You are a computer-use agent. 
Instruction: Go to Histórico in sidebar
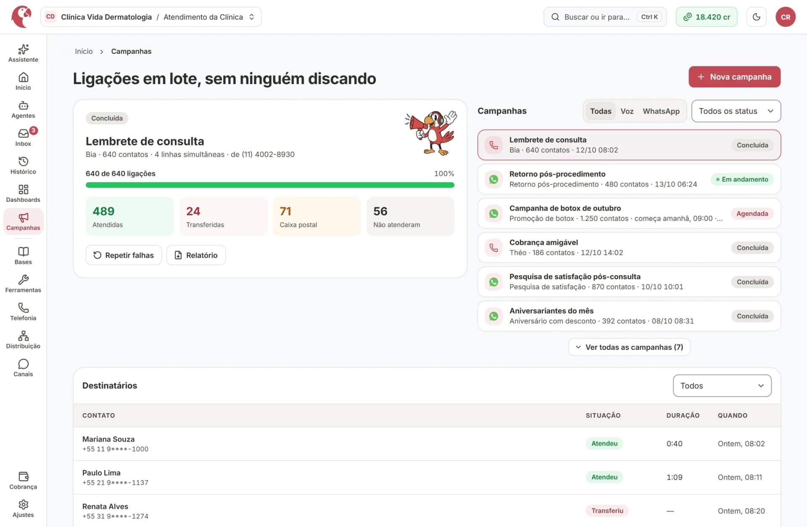[23, 166]
